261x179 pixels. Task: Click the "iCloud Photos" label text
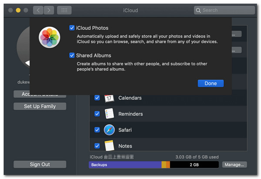(x=92, y=28)
